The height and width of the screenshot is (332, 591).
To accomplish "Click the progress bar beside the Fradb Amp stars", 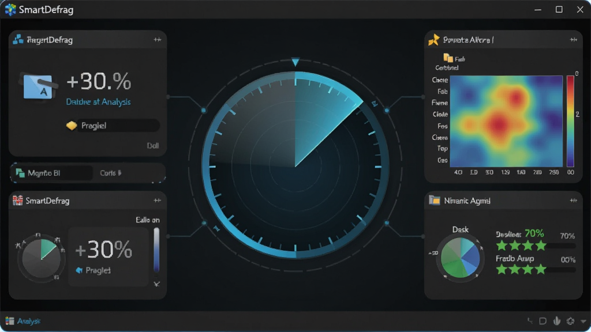I will (561, 270).
